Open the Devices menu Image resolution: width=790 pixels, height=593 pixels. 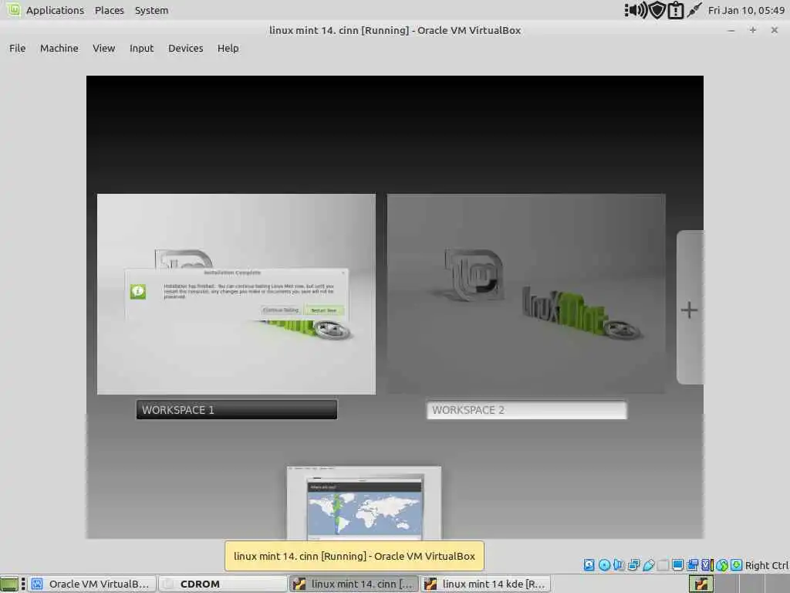[185, 49]
